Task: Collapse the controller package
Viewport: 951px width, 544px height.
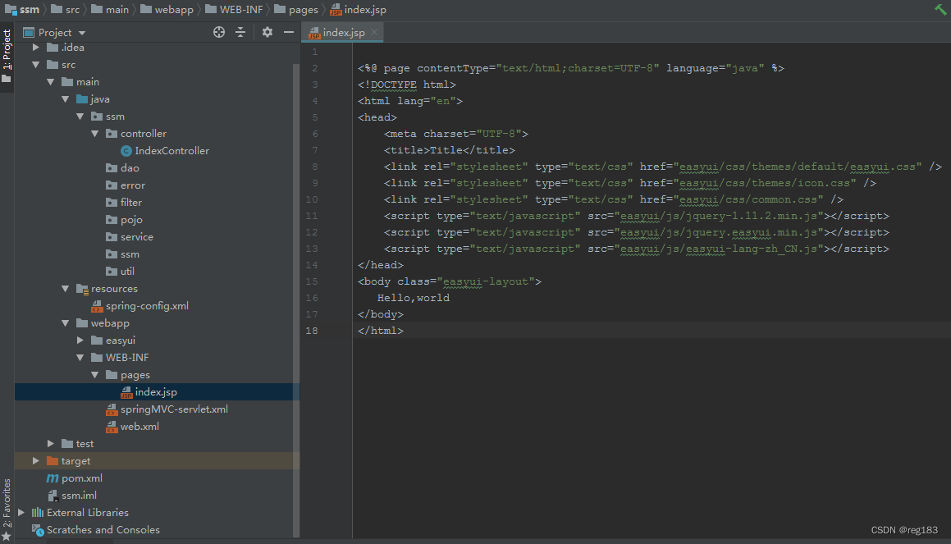Action: [x=94, y=134]
